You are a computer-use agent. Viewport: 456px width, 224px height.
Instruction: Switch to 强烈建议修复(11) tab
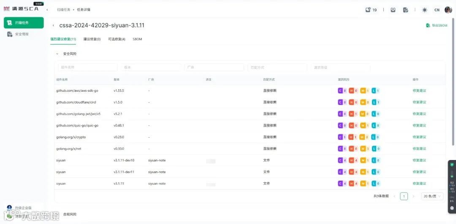pyautogui.click(x=63, y=39)
